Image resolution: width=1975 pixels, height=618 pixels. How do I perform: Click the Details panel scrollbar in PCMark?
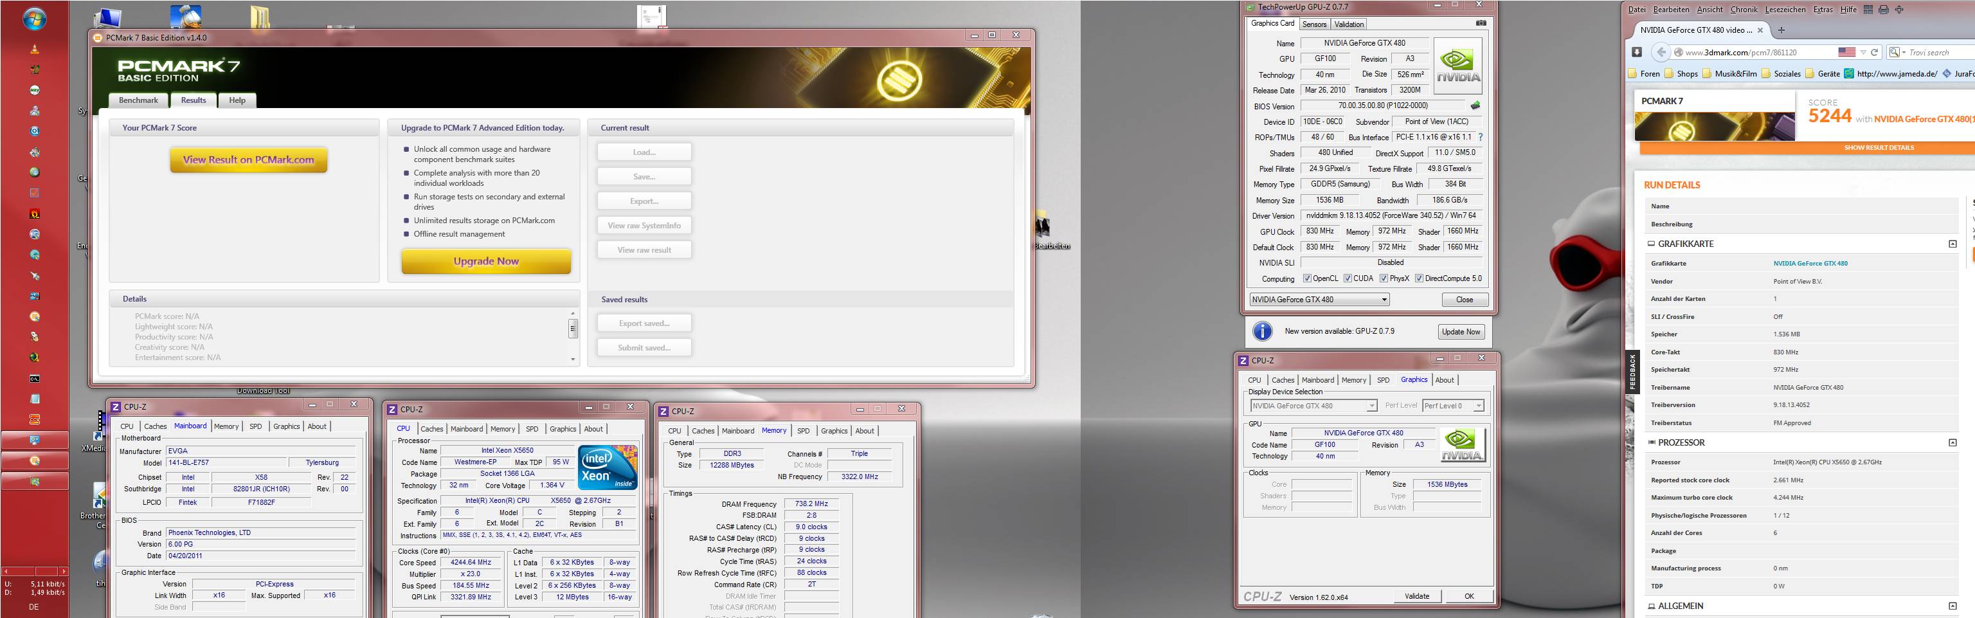572,336
